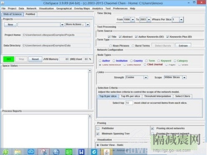Open the Years Per Slice dropdown

pyautogui.click(x=181, y=20)
